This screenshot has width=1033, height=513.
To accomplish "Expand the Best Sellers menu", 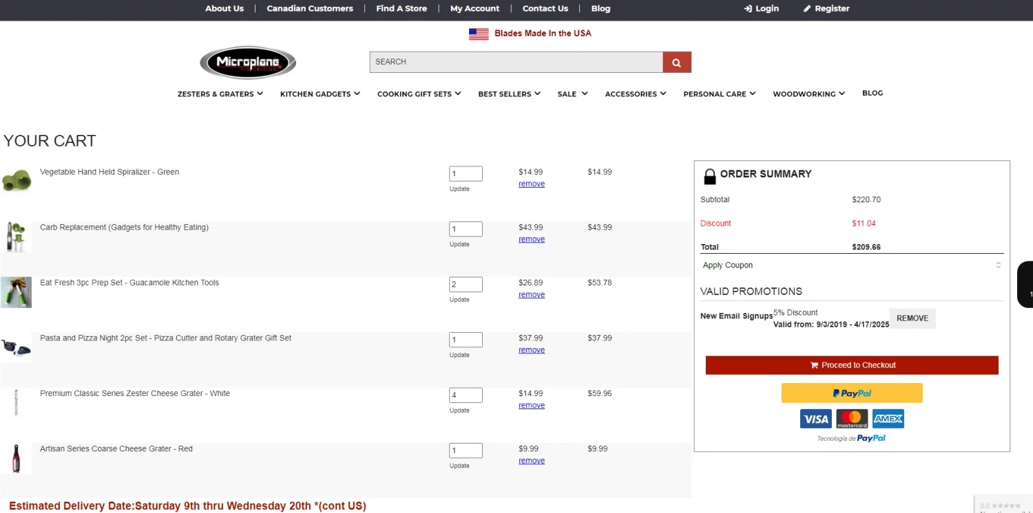I will click(510, 94).
